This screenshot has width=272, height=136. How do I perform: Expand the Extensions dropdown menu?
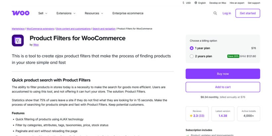pyautogui.click(x=66, y=13)
